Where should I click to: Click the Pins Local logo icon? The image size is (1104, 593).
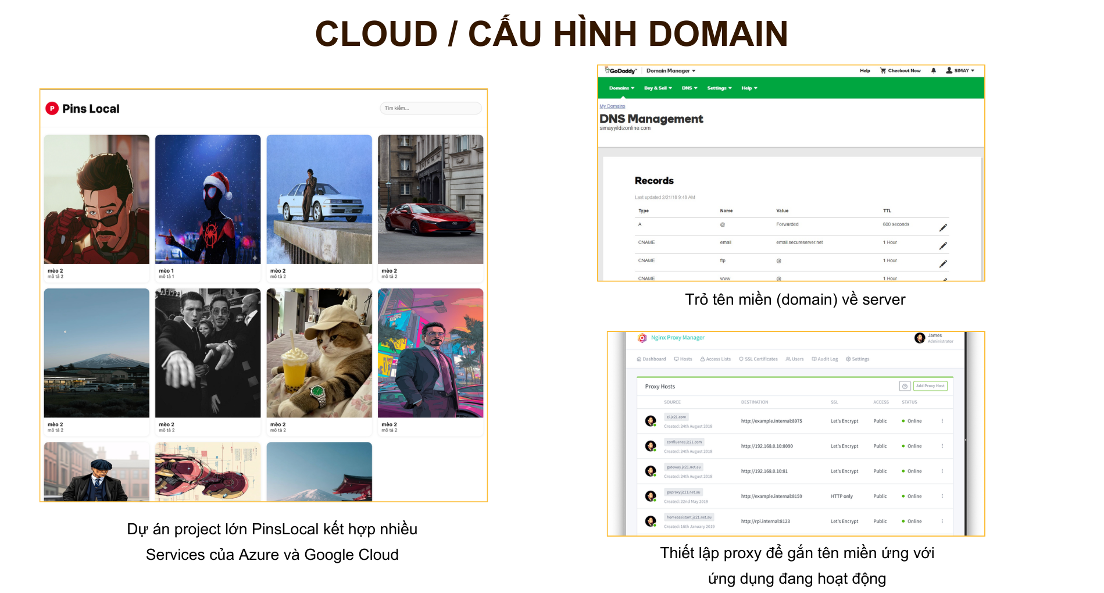click(x=53, y=108)
